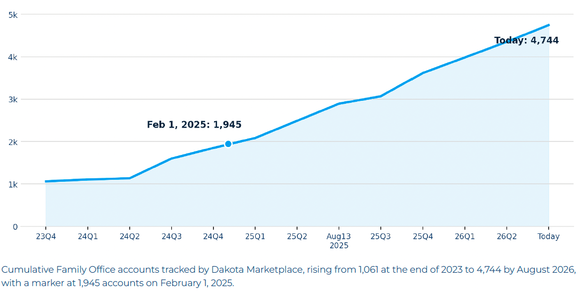Click the 24Q2 x-axis label
The height and width of the screenshot is (292, 581).
[x=130, y=236]
